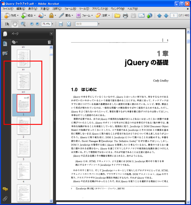Click the email envelope icon

point(141,16)
